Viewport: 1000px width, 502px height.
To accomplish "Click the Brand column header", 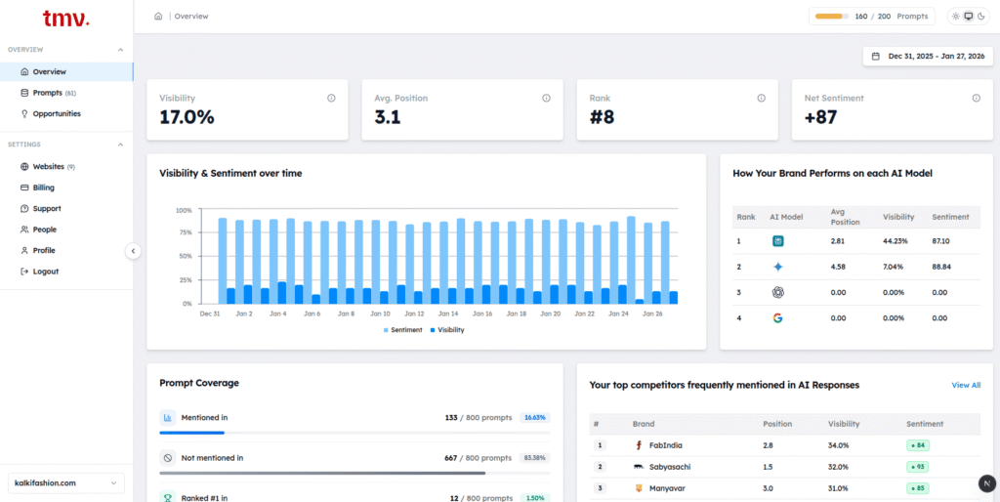I will pos(644,424).
